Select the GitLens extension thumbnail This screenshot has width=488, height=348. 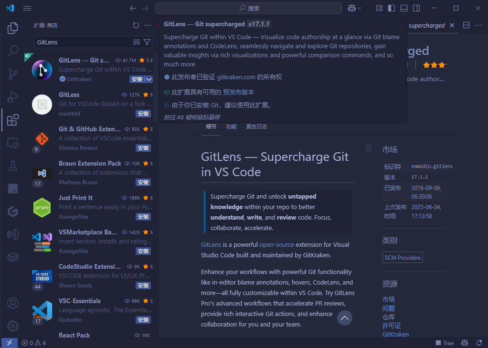(42, 70)
